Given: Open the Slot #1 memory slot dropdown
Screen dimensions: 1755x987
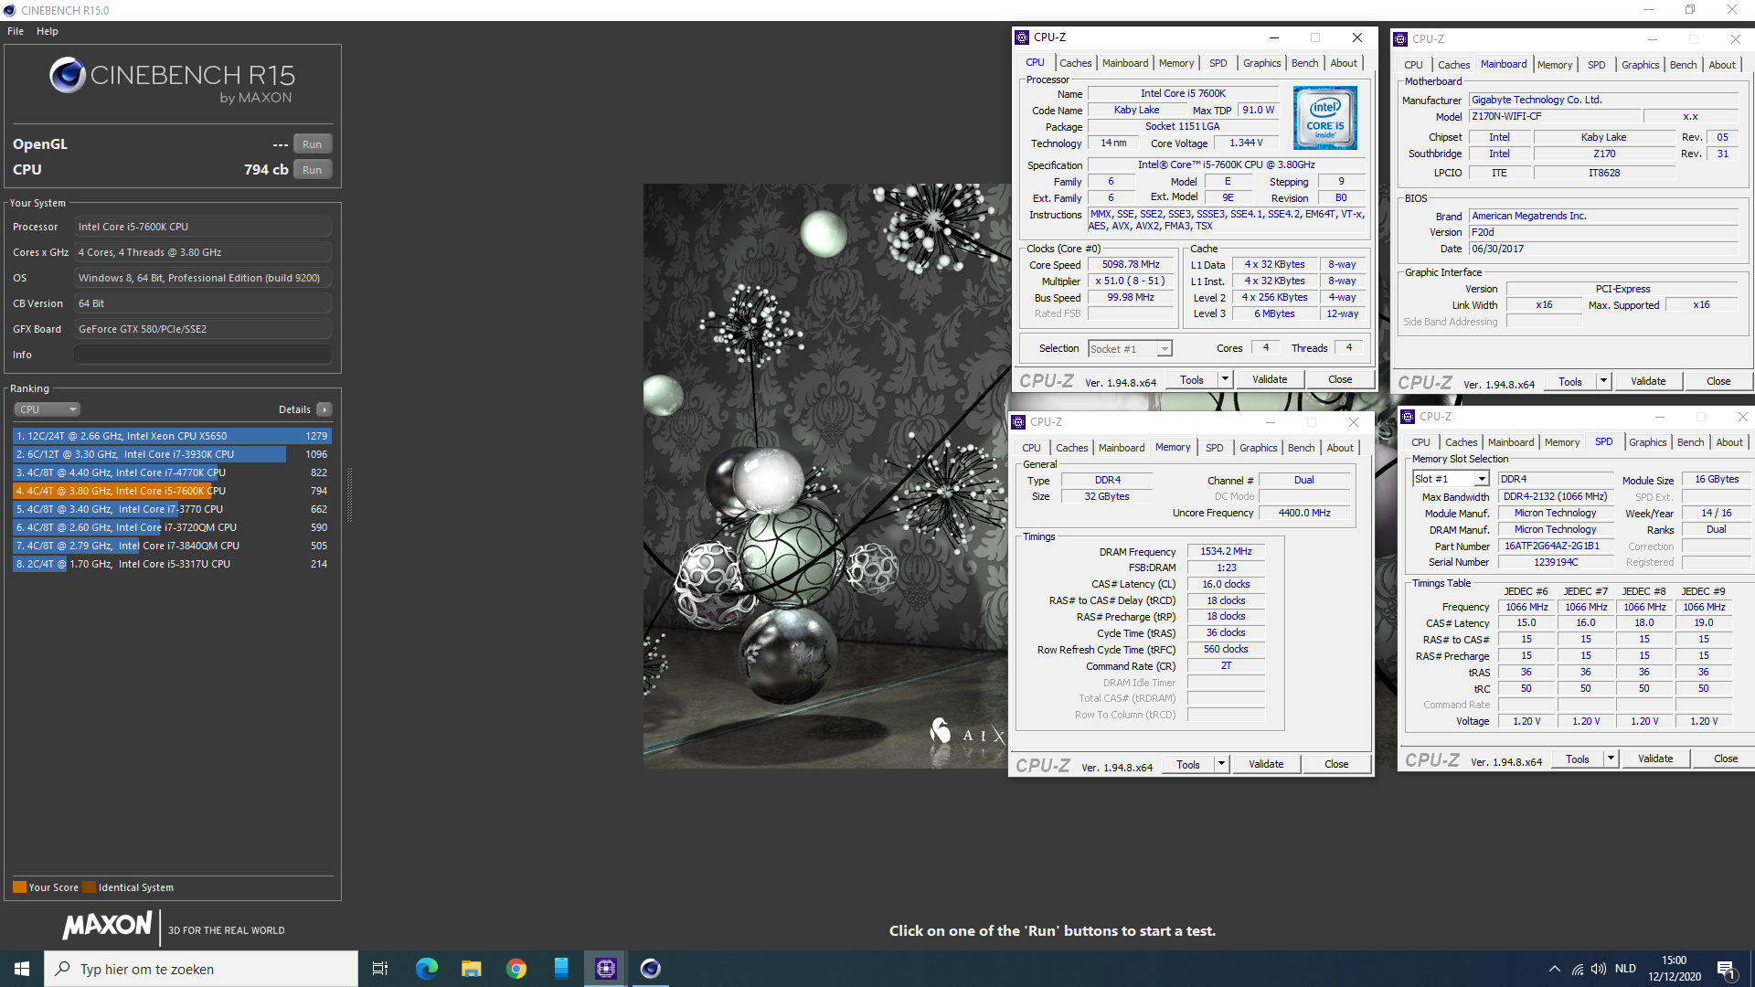Looking at the screenshot, I should coord(1451,479).
